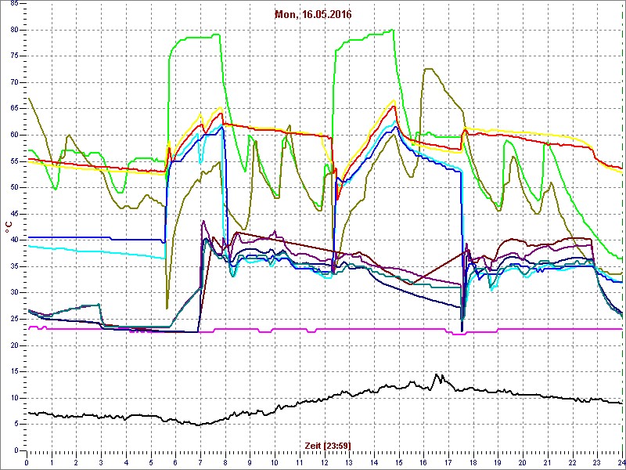Select the 55 value on the temperature axis

[x=14, y=161]
